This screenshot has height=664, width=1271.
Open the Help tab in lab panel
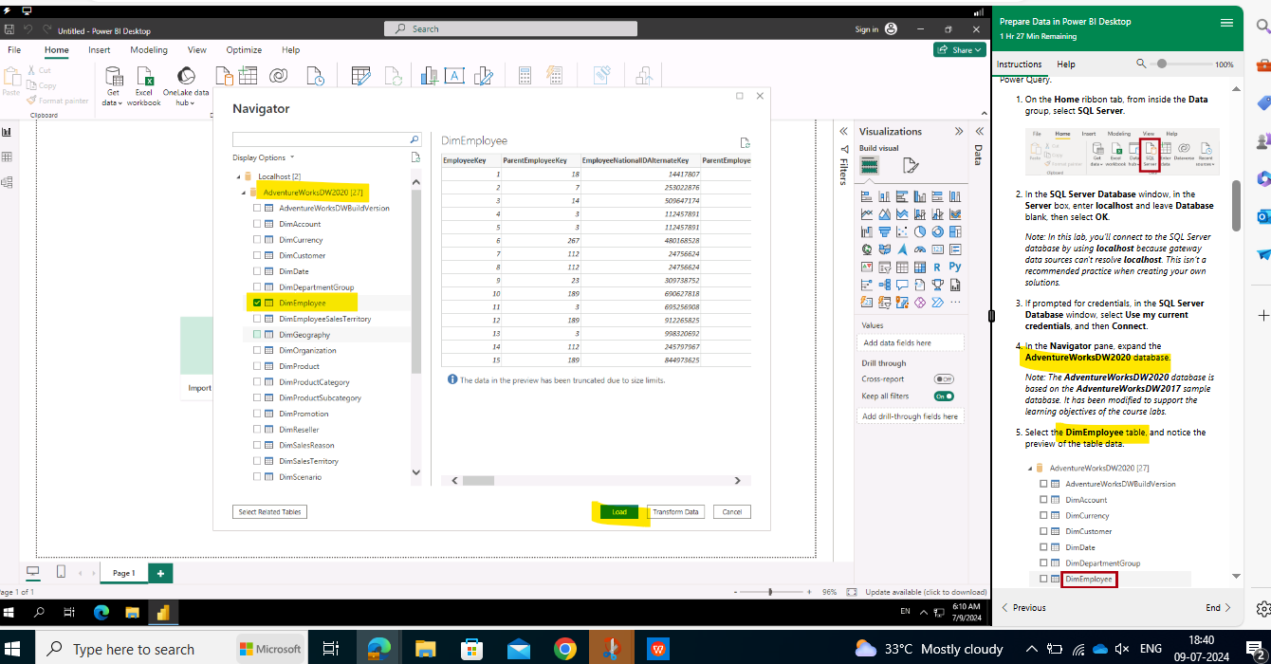coord(1066,65)
